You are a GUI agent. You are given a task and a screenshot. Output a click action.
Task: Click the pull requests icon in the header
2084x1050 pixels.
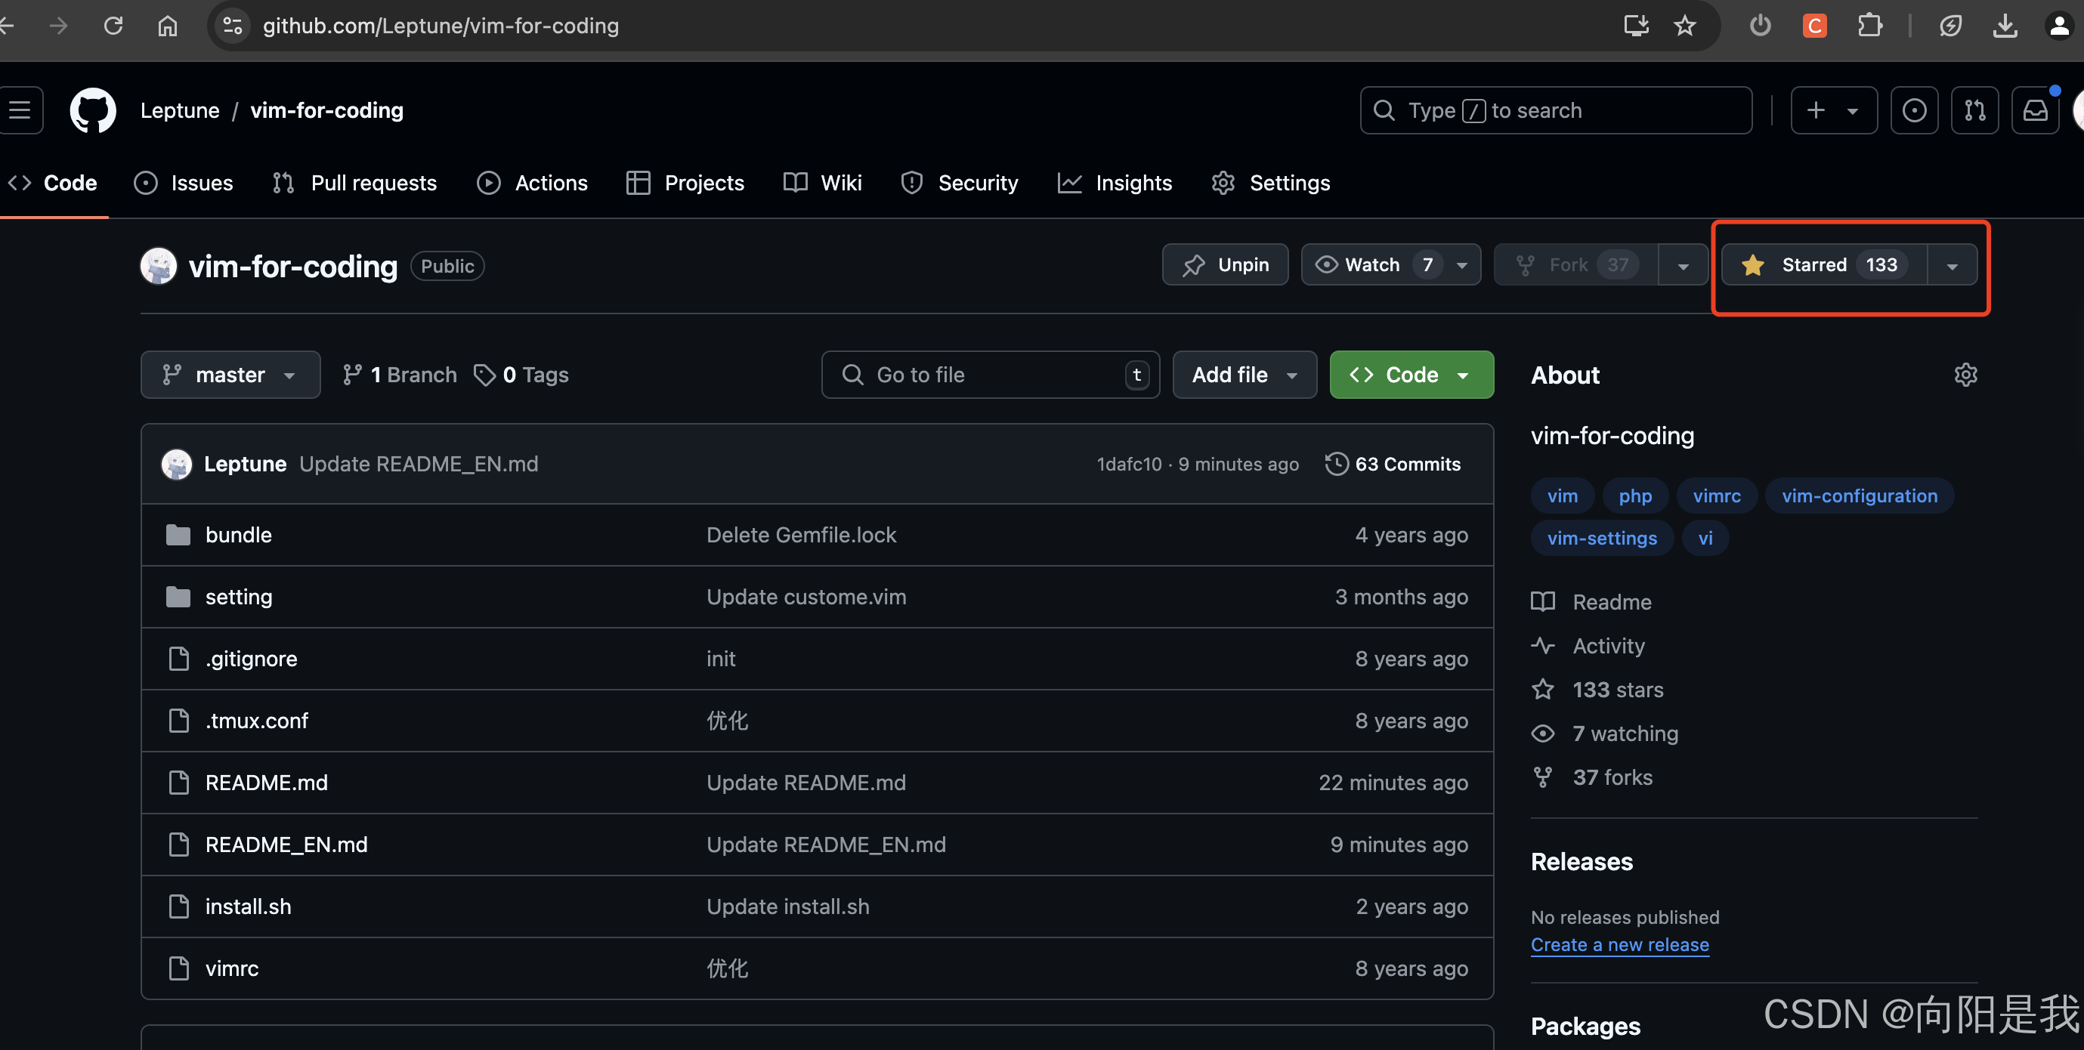(x=1974, y=110)
